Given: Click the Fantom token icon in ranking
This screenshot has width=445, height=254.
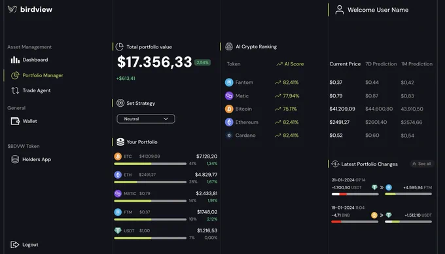Looking at the screenshot, I should [229, 82].
